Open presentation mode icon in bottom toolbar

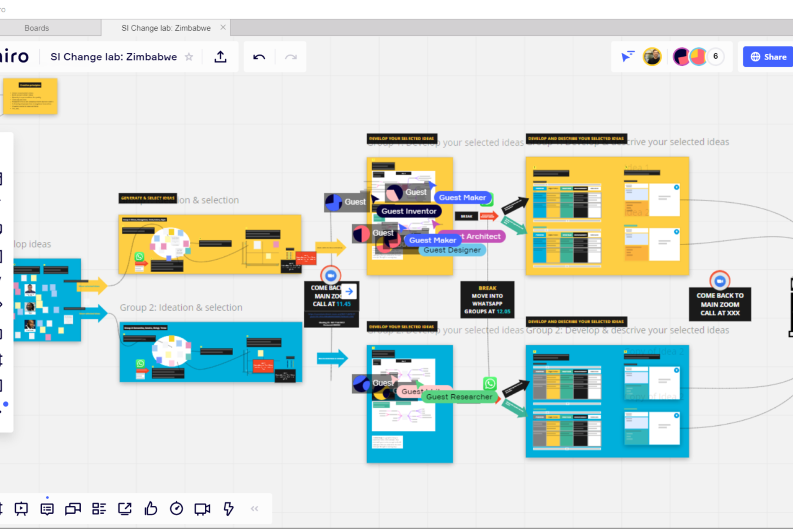[21, 509]
